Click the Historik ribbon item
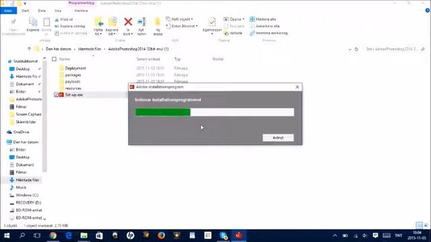This screenshot has width=431, height=242. click(233, 33)
